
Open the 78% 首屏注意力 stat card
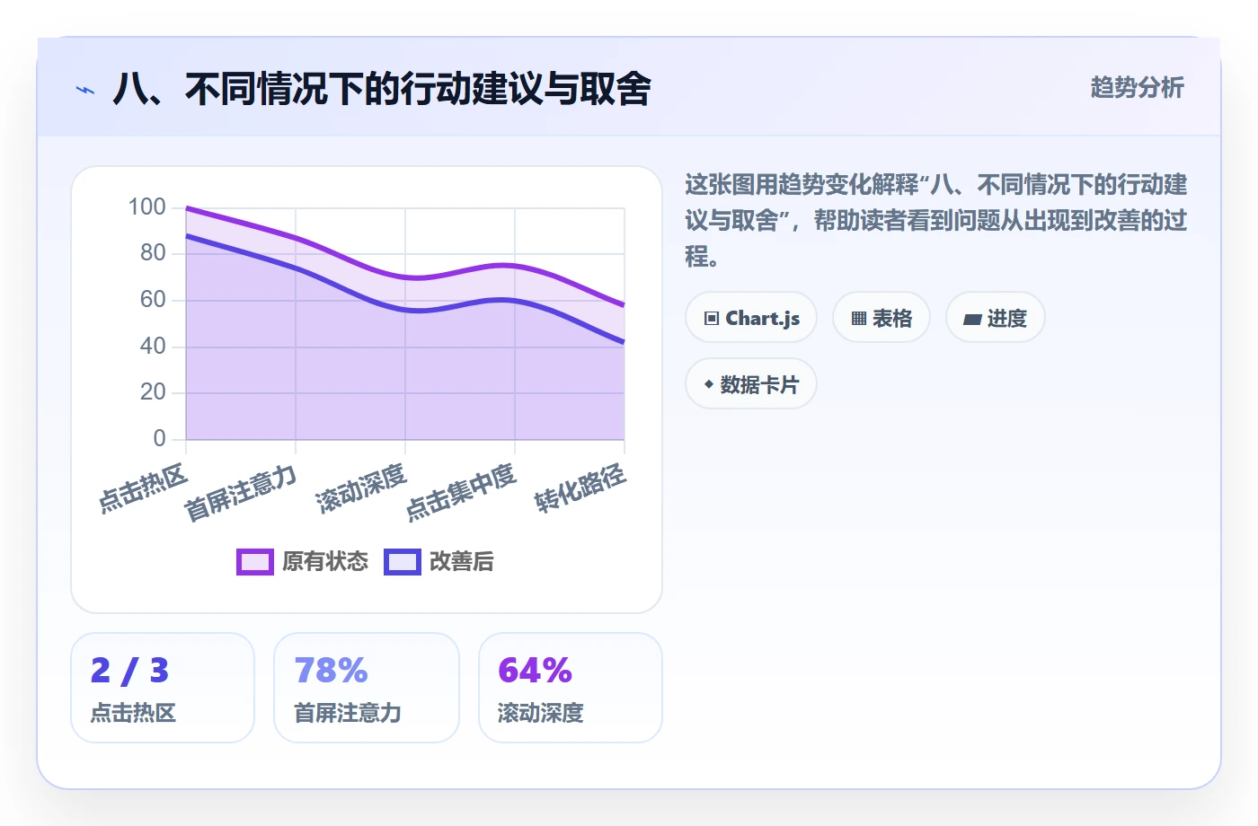(x=367, y=688)
